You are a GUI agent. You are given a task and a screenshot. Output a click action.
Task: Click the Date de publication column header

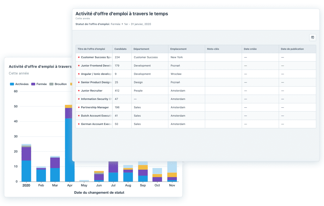[292, 49]
